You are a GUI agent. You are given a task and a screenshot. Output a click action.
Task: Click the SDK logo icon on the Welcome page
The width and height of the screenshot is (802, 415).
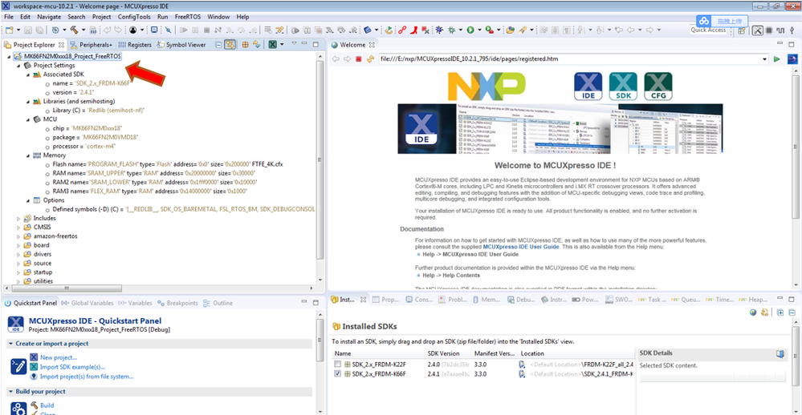click(624, 87)
